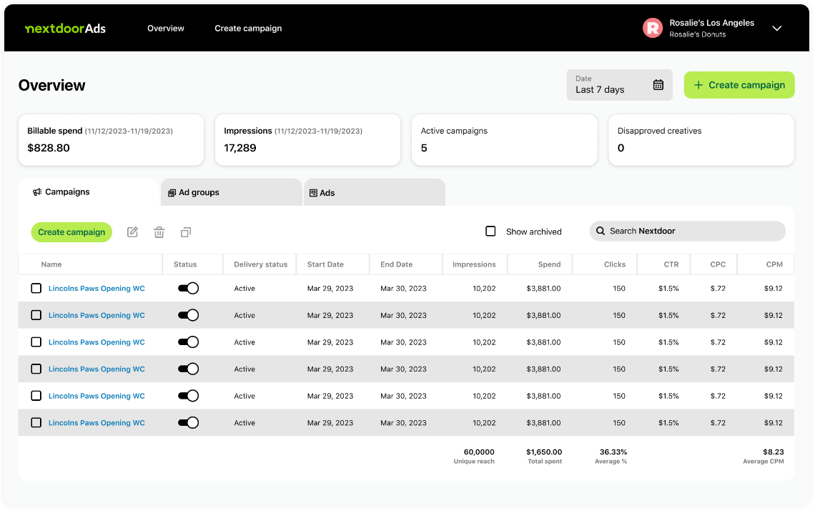Image resolution: width=815 pixels, height=513 pixels.
Task: Disable the Status toggle on the first campaign
Action: click(x=188, y=288)
